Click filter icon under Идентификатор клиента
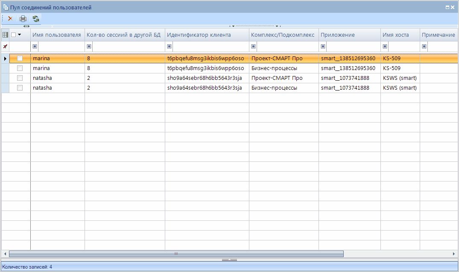The image size is (459, 272). point(170,46)
